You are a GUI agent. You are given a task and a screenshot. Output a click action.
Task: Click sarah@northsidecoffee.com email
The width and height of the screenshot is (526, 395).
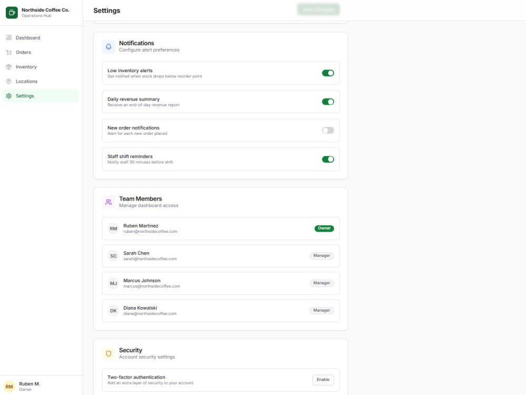tap(150, 259)
